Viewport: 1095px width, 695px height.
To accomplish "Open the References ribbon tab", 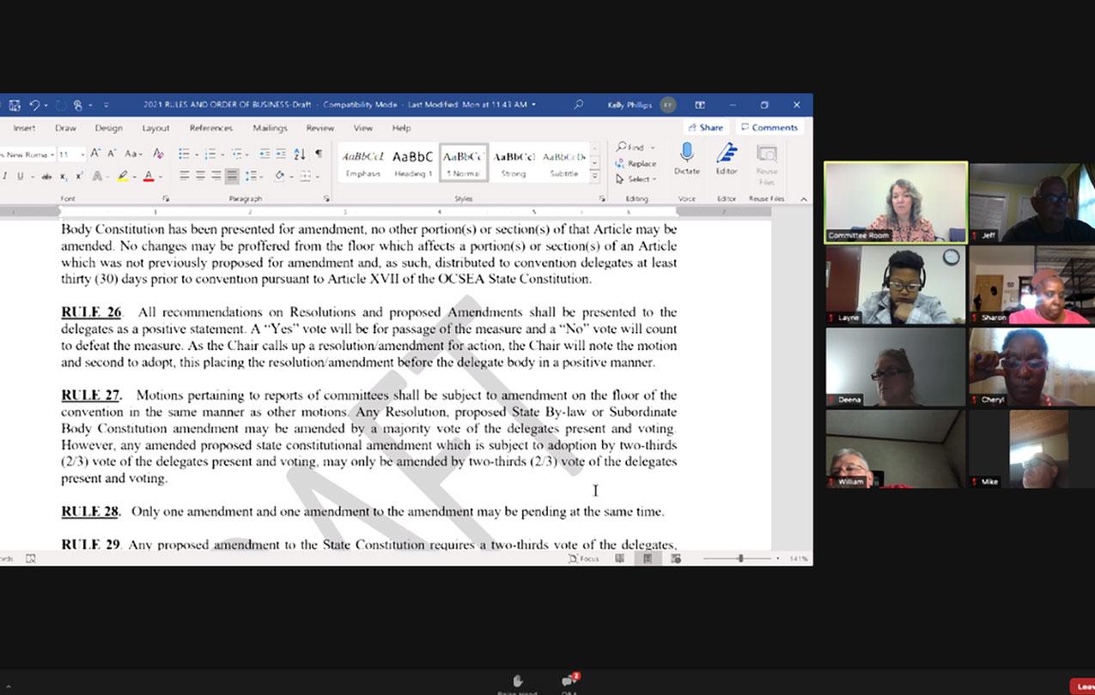I will 211,128.
